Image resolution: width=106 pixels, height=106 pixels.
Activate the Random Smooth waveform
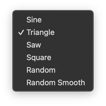coord(53,83)
